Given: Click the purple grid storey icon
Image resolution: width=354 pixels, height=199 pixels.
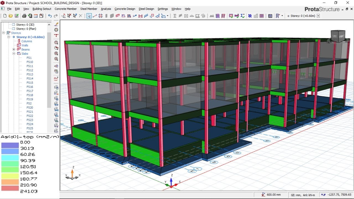Looking at the screenshot, I should [x=217, y=16].
